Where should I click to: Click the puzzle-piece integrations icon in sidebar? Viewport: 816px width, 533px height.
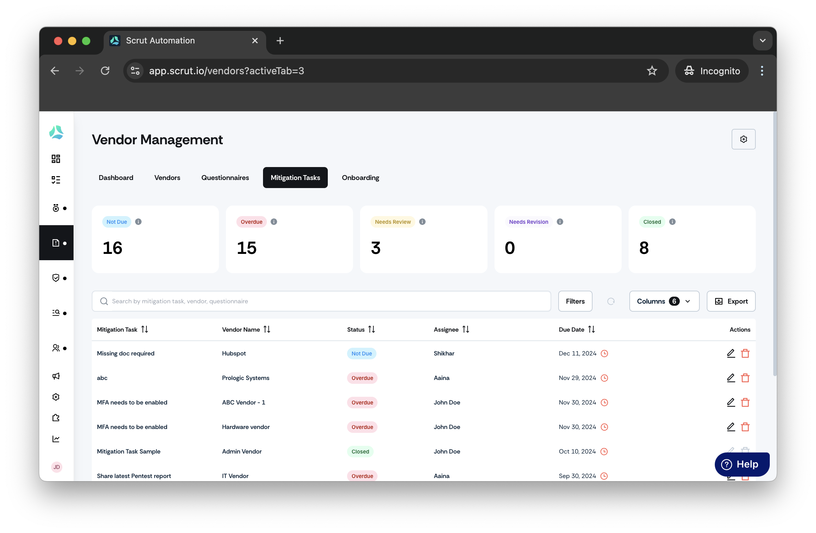[x=56, y=418]
